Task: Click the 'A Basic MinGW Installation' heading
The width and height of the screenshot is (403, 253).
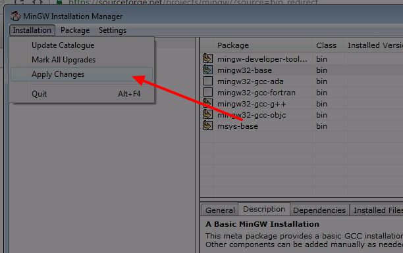Action: (x=262, y=224)
